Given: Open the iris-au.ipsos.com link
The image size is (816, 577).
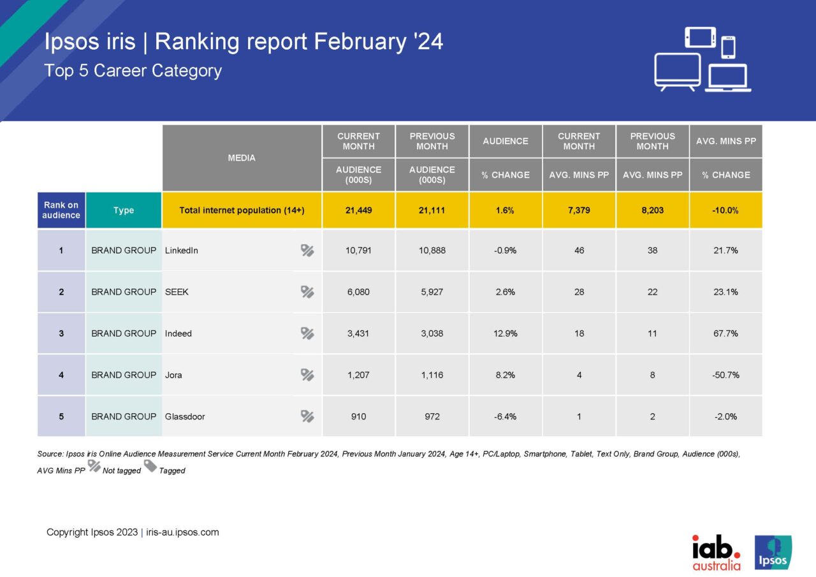Looking at the screenshot, I should (183, 532).
